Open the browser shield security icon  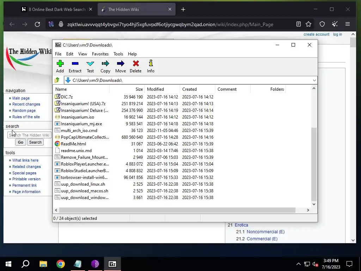(322, 24)
